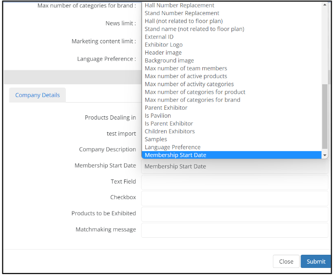The image size is (333, 275).
Task: Click the dropdown scrollbar thumb
Action: [324, 116]
